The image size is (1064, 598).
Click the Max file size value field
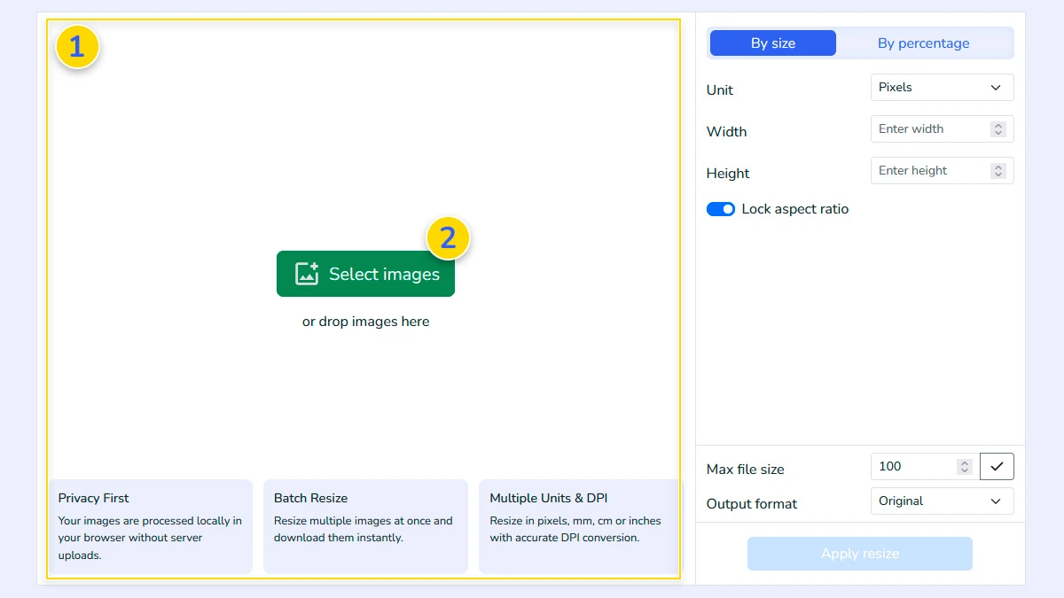(x=913, y=466)
